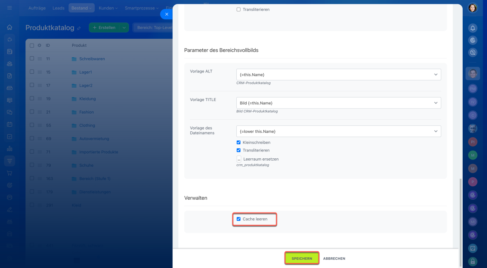Click the Abbrechen button
Screen dimensions: 487x268
click(334, 259)
